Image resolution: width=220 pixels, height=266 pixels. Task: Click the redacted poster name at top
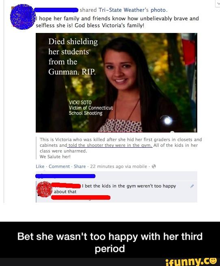pyautogui.click(x=56, y=10)
